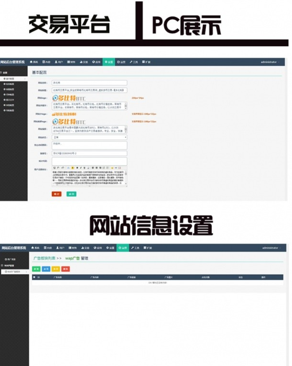Select 其他配置 sidebar item
Screen dimensions: 292x366
[9, 105]
